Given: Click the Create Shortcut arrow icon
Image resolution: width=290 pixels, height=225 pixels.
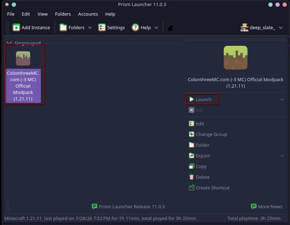Looking at the screenshot, I should 192,188.
